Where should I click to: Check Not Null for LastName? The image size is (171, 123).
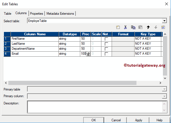(x=106, y=44)
